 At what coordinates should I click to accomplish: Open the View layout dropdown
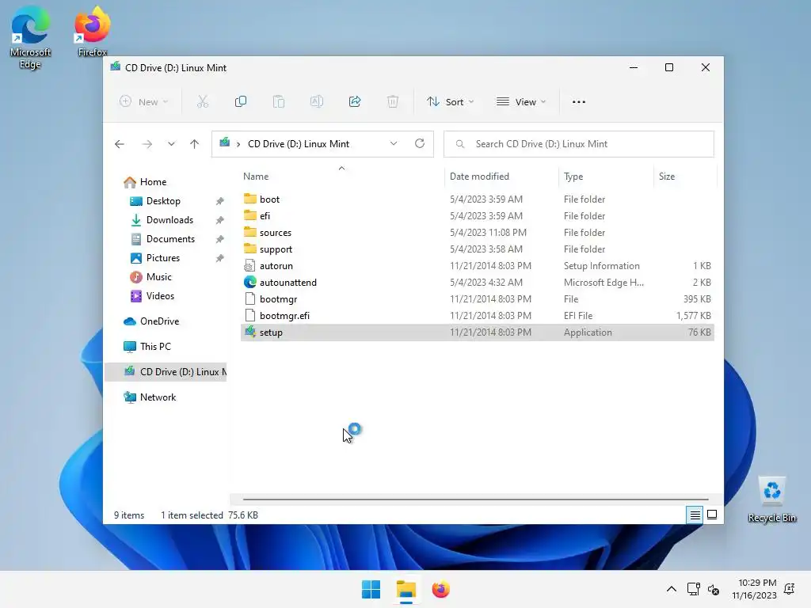pyautogui.click(x=521, y=102)
